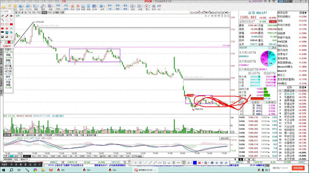Click the red X delete icon in bottom drawing bar
309x173 pixels.
click(199, 163)
